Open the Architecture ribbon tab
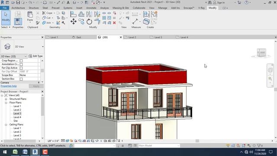 (x=18, y=8)
